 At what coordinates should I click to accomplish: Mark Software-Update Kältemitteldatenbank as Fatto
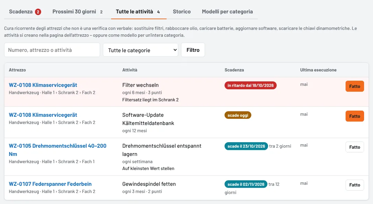pos(355,116)
